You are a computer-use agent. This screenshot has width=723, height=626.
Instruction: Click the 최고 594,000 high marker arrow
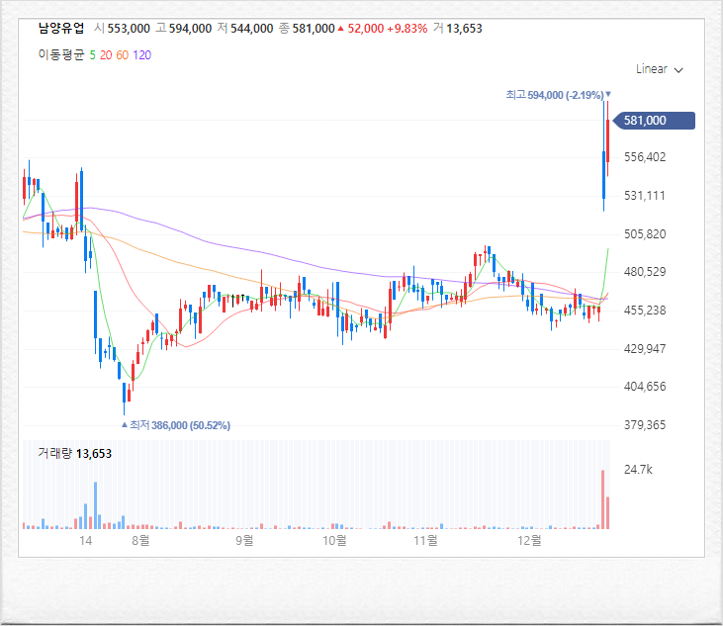coord(608,94)
